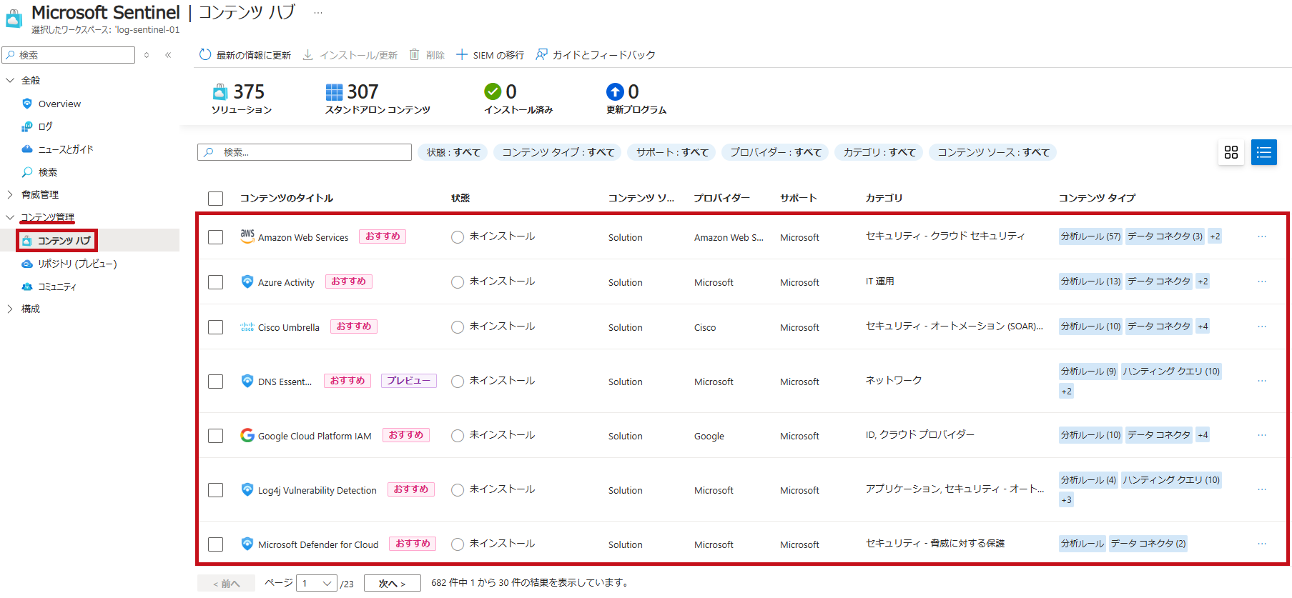The image size is (1292, 598).
Task: Click the refresh (最新の情報に更新) icon
Action: point(205,54)
